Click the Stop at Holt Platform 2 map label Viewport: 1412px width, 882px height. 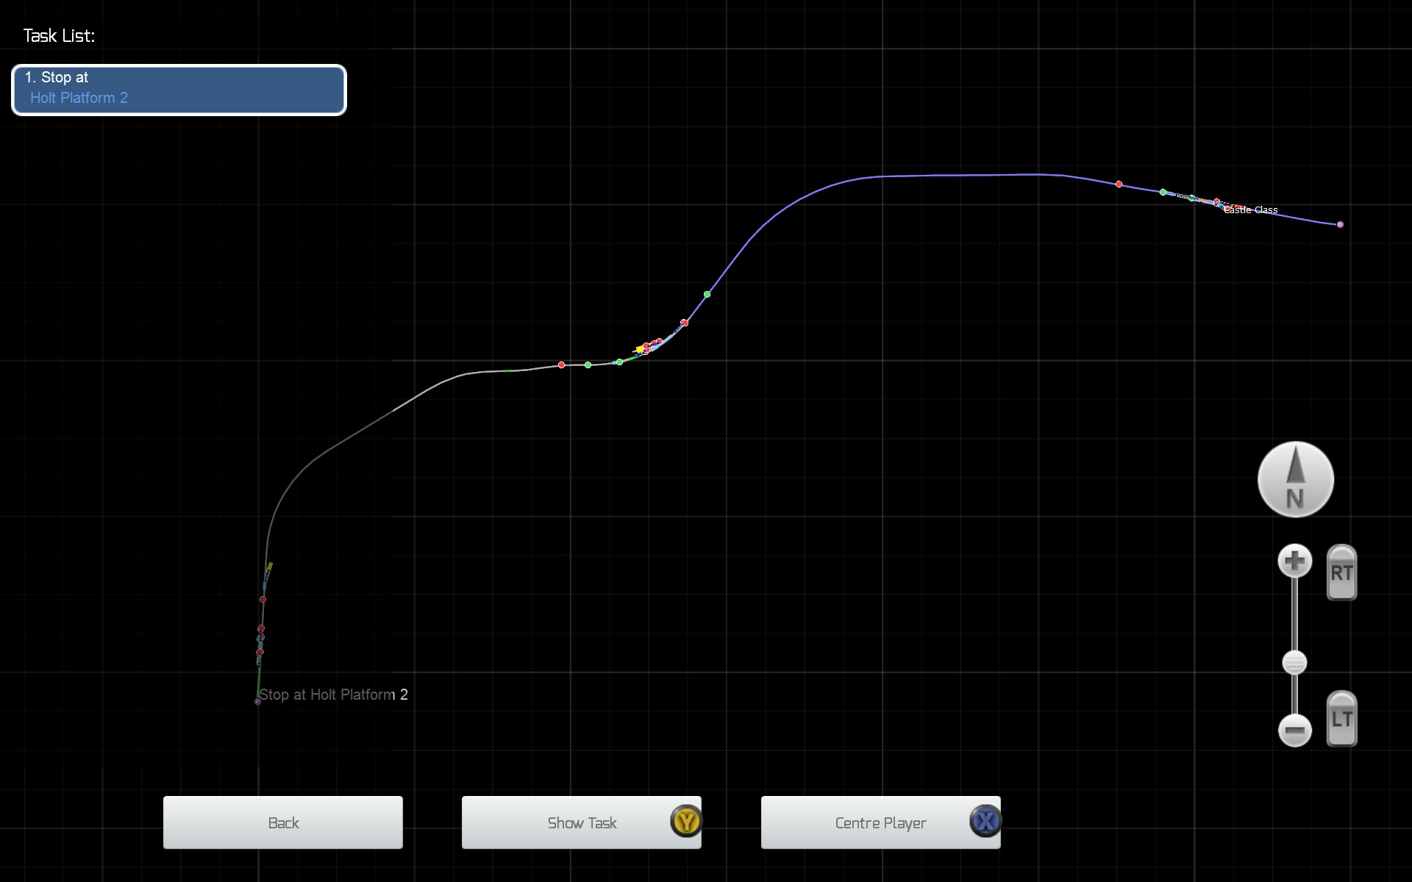pos(333,695)
